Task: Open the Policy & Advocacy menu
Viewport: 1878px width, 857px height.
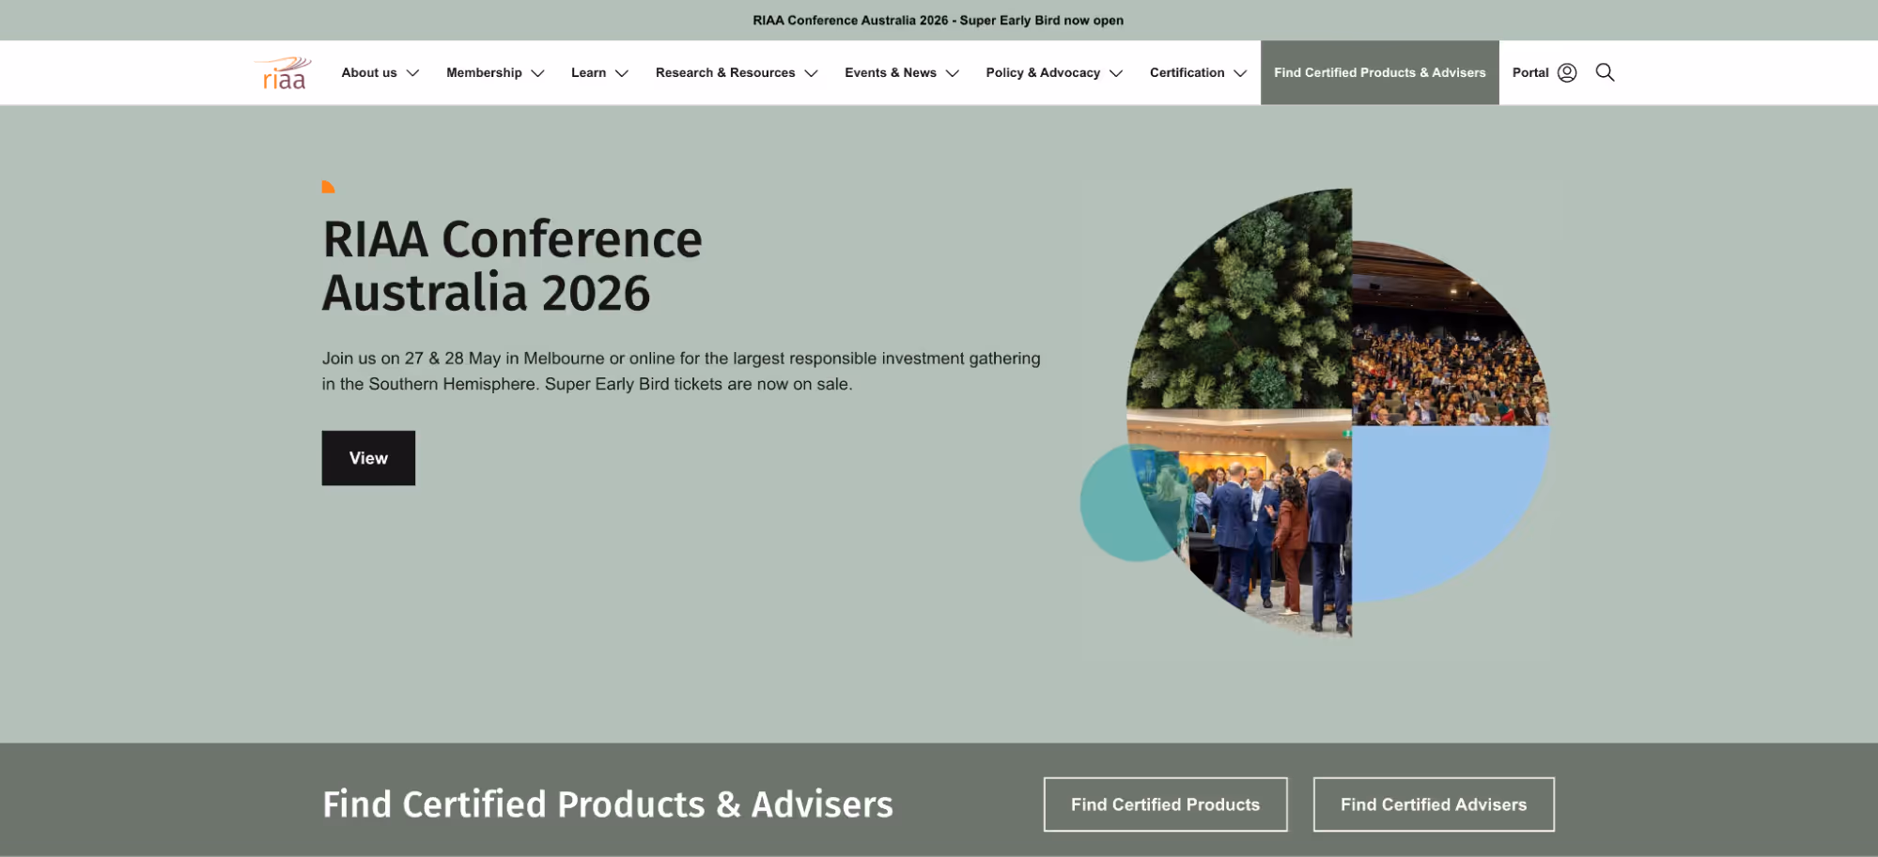Action: coord(1043,72)
